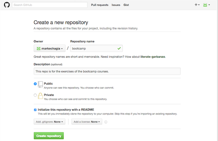This screenshot has height=141, width=218.
Task: Click the Initialize this repository with a README label
Action: pos(66,110)
